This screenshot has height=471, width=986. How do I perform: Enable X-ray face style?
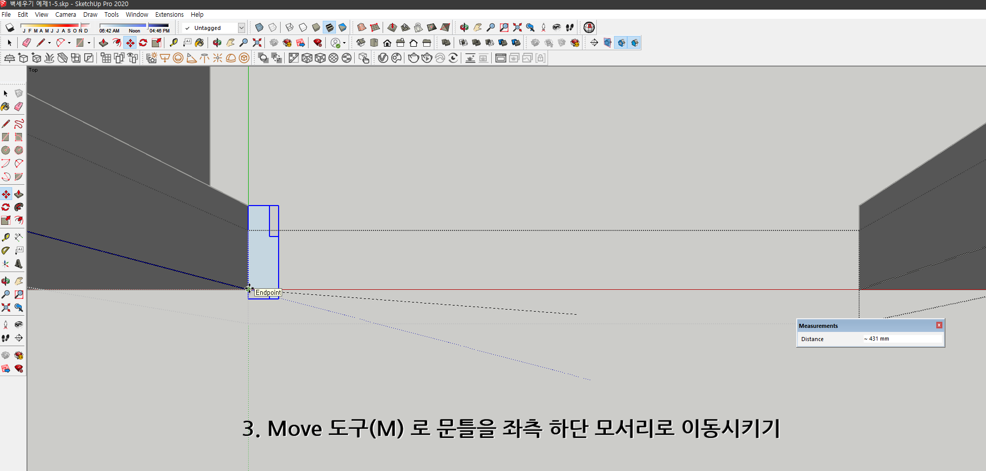coord(259,27)
